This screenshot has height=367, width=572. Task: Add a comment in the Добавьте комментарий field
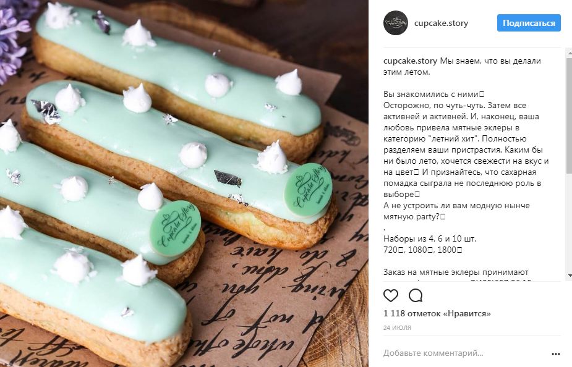click(463, 353)
